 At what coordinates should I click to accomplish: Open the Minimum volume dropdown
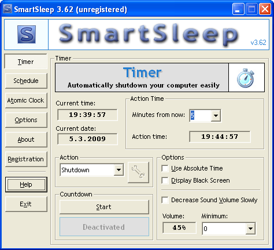click(250, 229)
